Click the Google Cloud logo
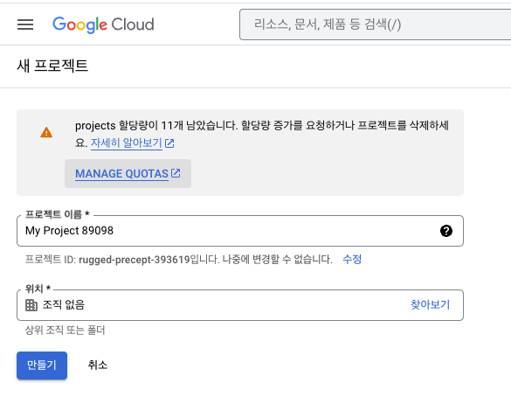This screenshot has height=411, width=511. pos(103,24)
